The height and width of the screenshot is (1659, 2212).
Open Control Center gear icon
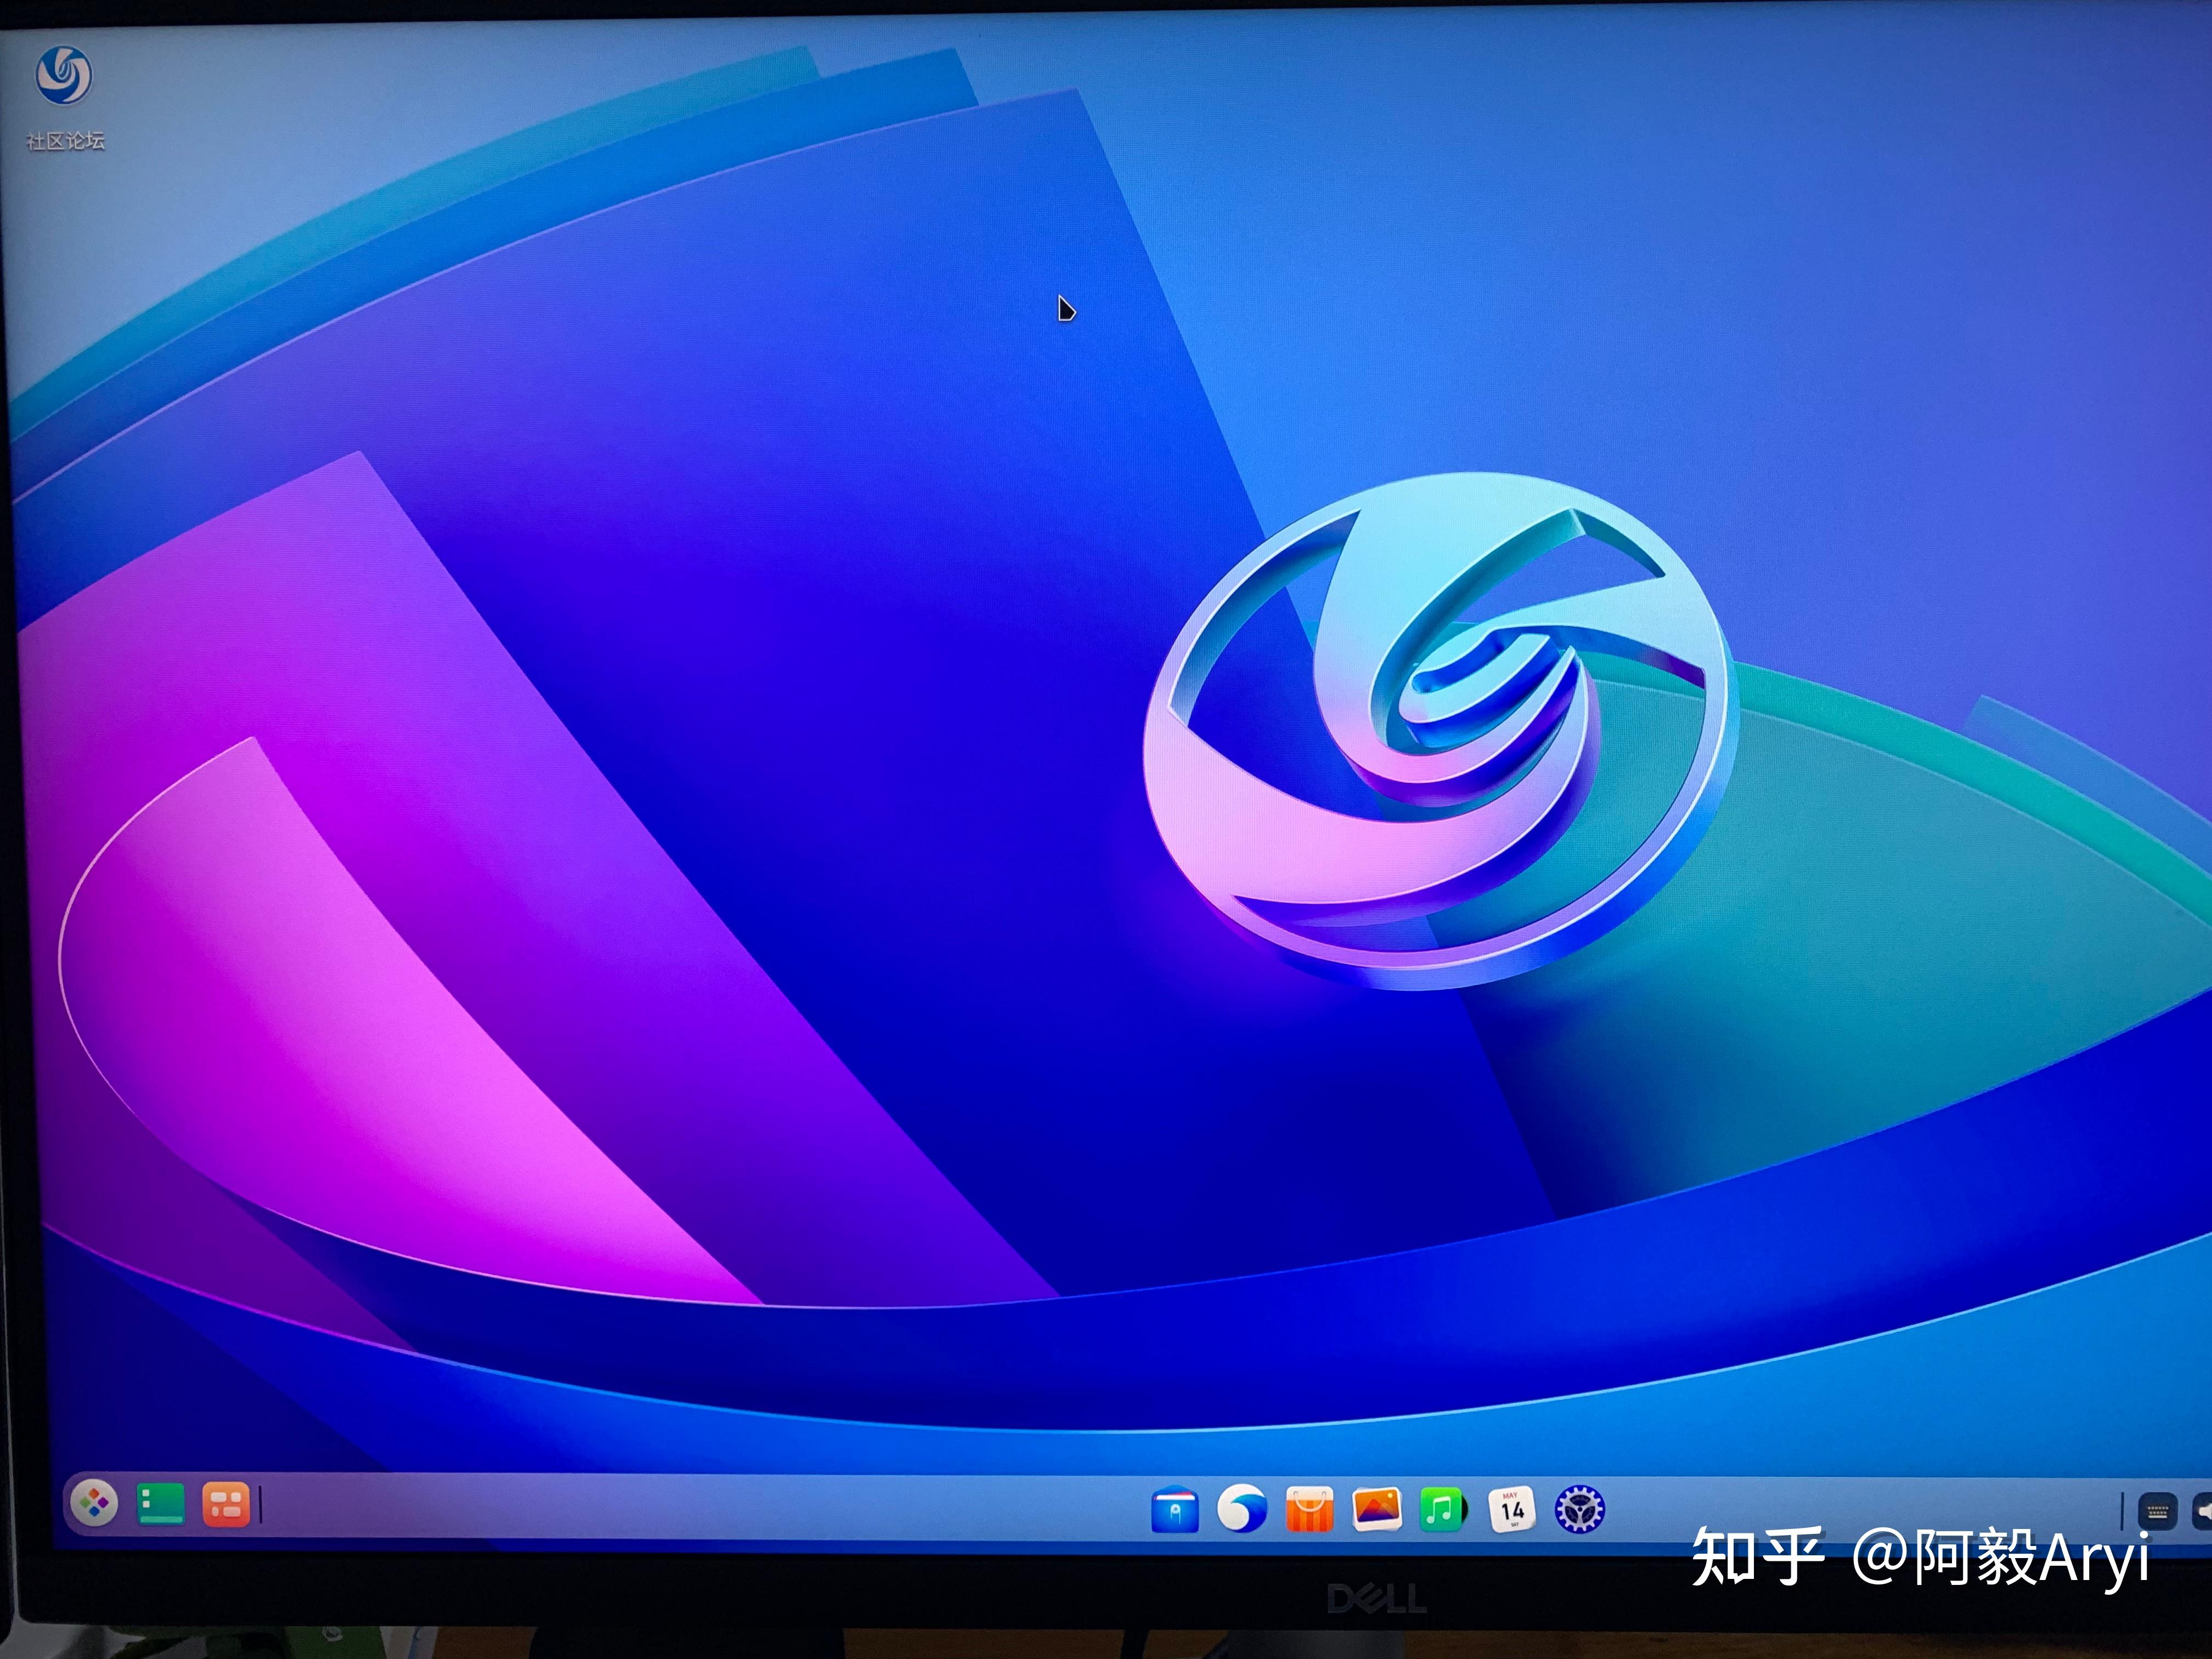1580,1509
